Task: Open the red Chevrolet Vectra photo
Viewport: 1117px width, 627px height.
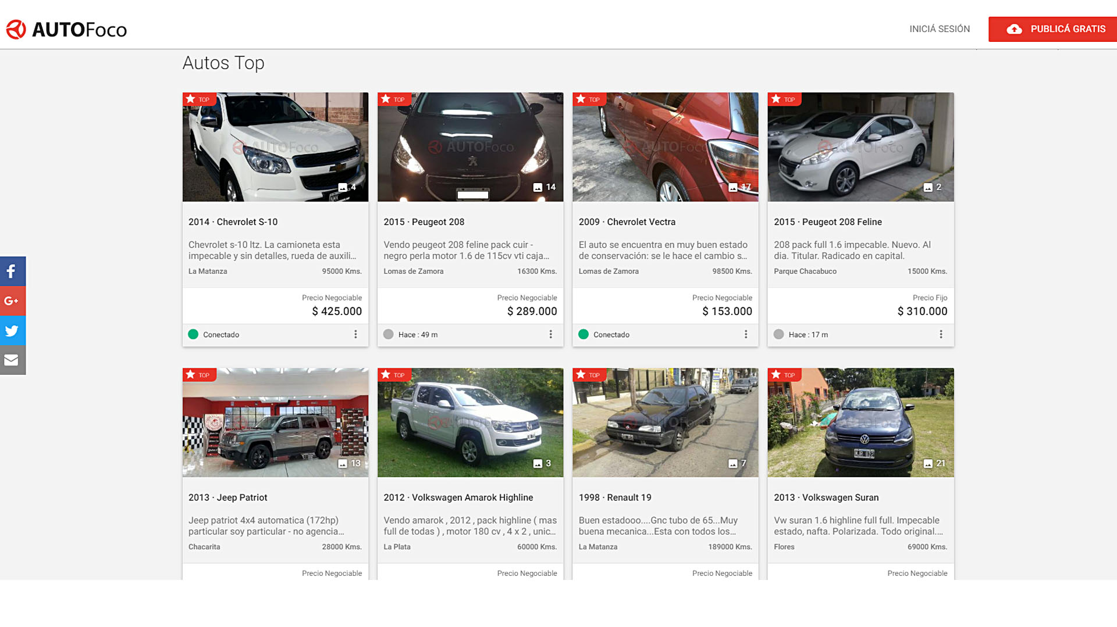Action: pos(666,147)
